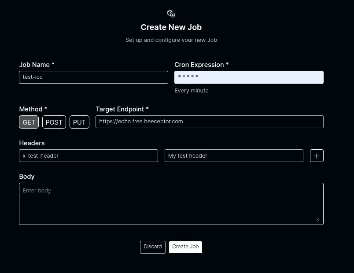Click the 'Cron Expression *' label
The image size is (354, 273).
coord(201,65)
